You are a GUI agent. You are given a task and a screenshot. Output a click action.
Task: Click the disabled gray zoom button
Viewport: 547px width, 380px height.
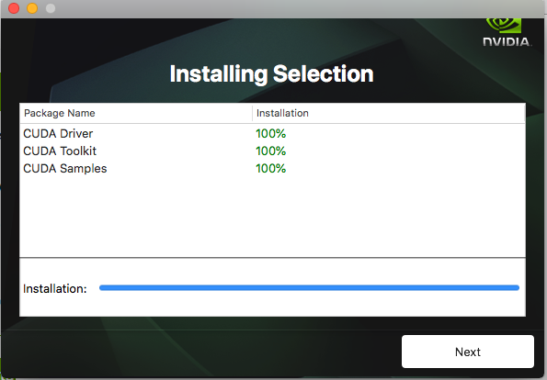51,8
